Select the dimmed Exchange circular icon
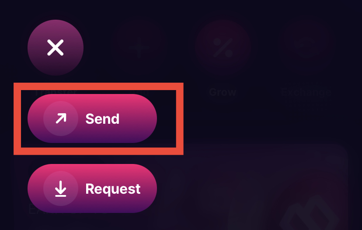362x230 pixels. coord(306,48)
